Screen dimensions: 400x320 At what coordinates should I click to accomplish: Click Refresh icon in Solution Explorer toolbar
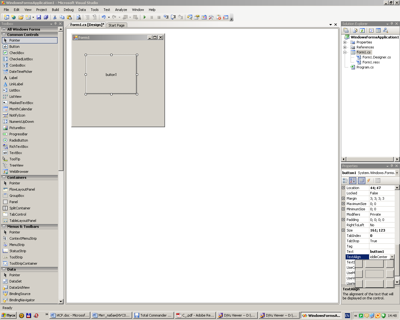pos(362,30)
